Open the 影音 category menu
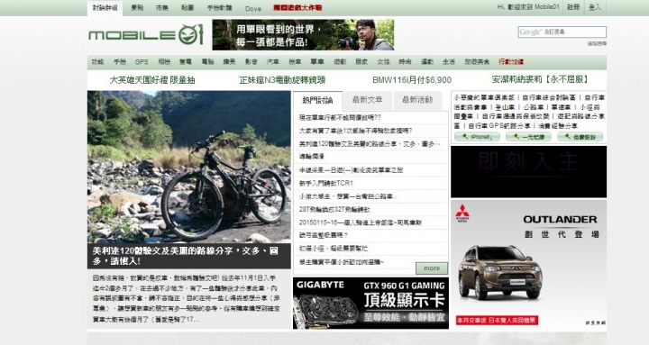 [x=251, y=61]
